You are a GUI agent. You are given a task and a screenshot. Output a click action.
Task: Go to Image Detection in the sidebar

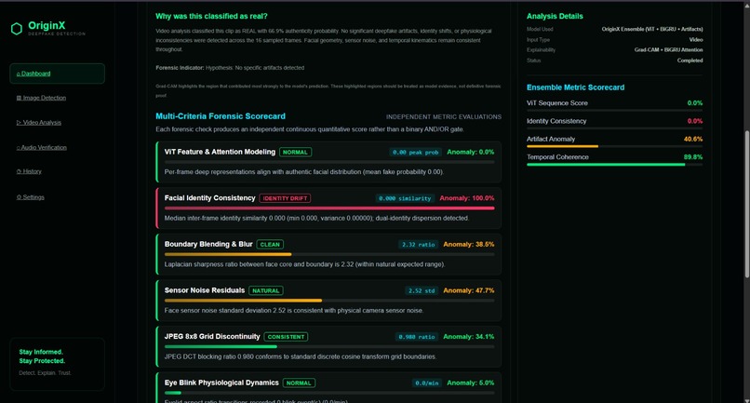tap(41, 98)
